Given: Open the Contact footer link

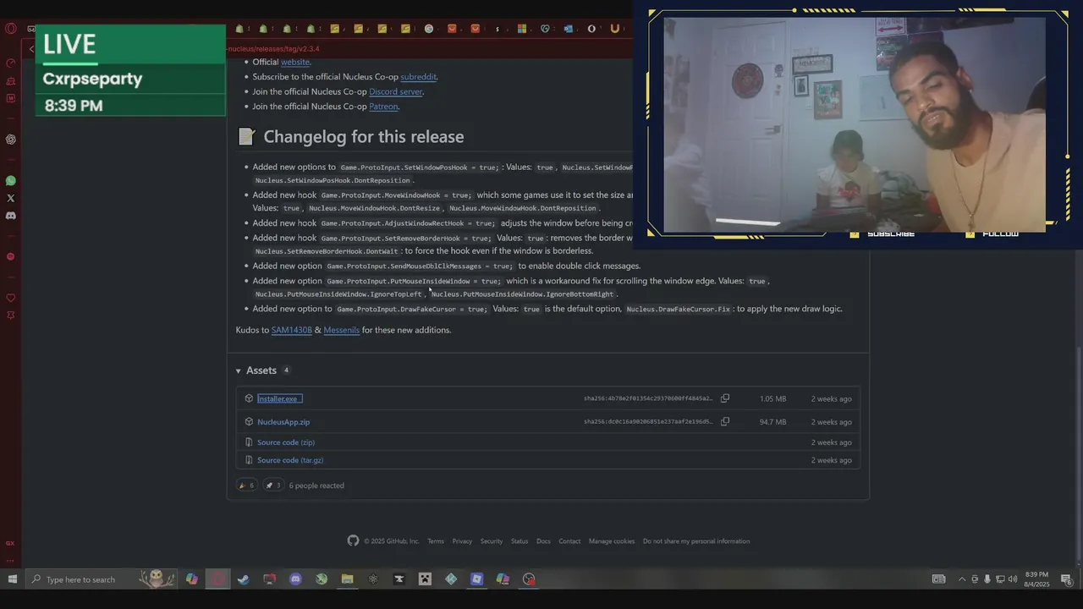Looking at the screenshot, I should (569, 541).
